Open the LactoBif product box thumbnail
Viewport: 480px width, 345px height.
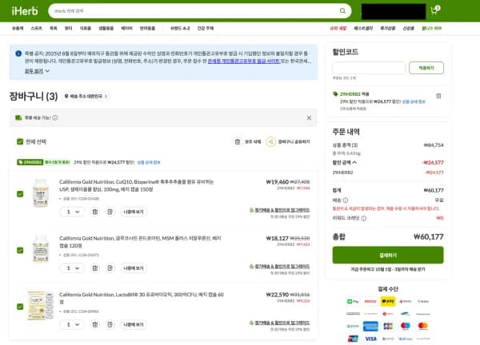point(41,306)
